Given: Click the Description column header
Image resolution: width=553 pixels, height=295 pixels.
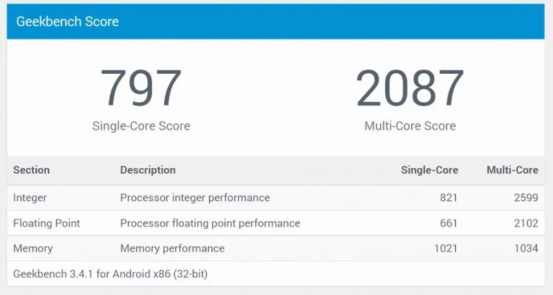Looking at the screenshot, I should (x=148, y=170).
